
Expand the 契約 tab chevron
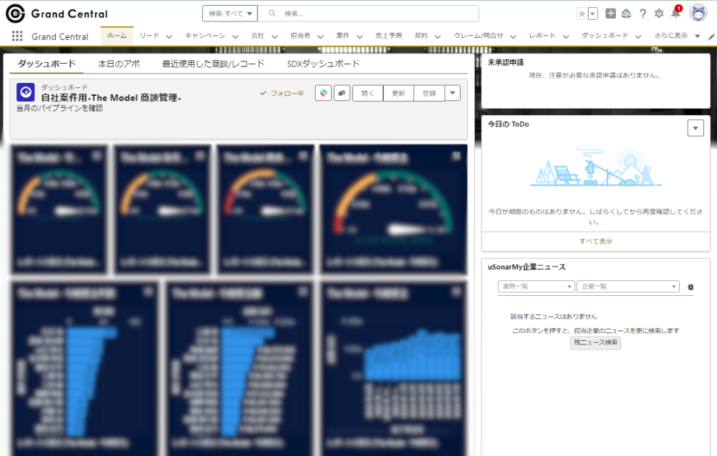(438, 36)
